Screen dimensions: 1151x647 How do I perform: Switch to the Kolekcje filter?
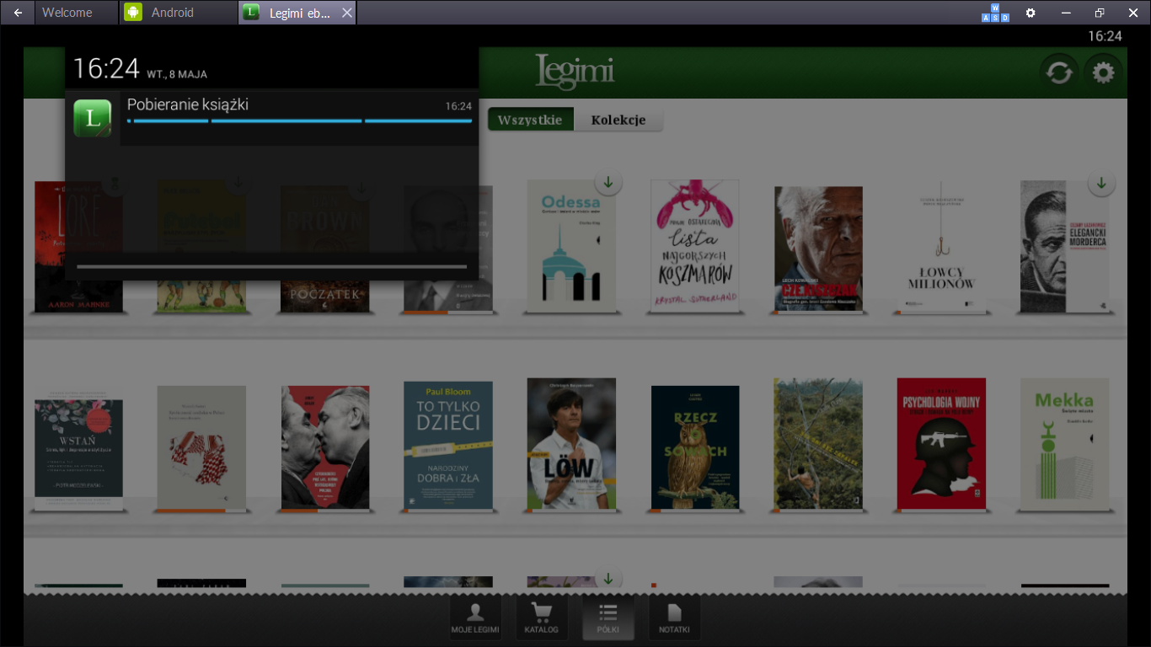[618, 120]
